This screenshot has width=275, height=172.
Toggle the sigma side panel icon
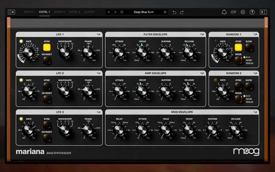[x=263, y=12]
